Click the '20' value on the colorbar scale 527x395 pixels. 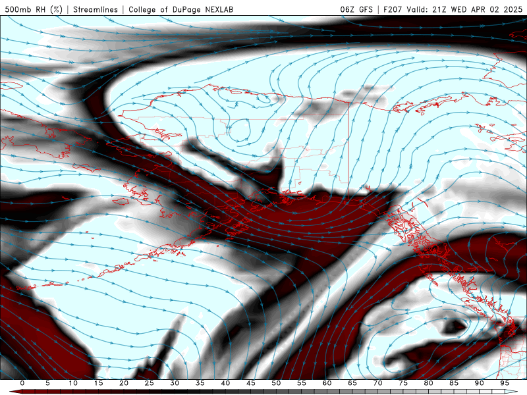point(124,383)
